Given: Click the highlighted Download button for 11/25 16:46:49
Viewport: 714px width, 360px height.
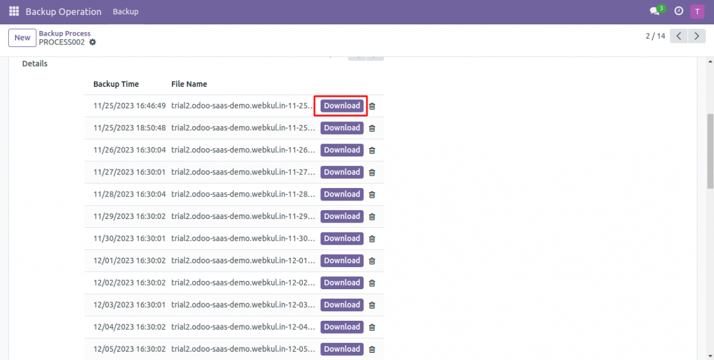Looking at the screenshot, I should click(340, 106).
